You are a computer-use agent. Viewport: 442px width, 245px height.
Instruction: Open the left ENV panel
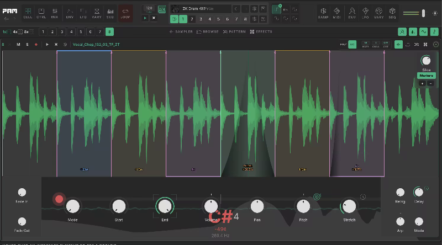(x=70, y=13)
